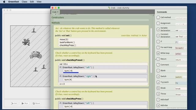This screenshot has width=196, height=110.
Task: Click the Call method shortcut key icon
Action: click(x=158, y=17)
